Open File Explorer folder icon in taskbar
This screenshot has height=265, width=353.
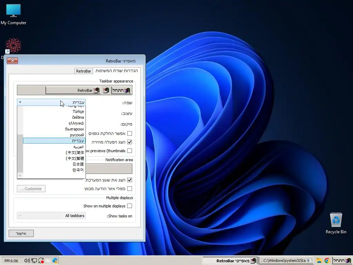[319, 261]
